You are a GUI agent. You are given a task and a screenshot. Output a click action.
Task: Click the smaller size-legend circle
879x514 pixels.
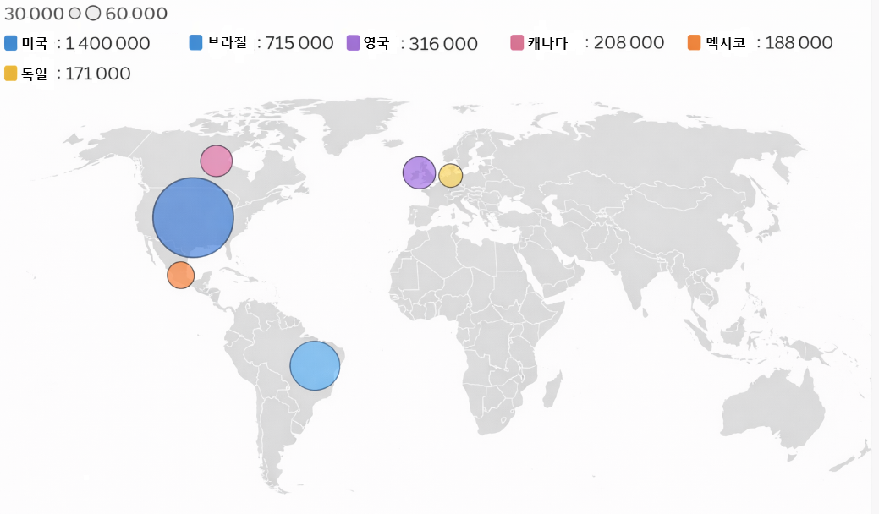(74, 14)
